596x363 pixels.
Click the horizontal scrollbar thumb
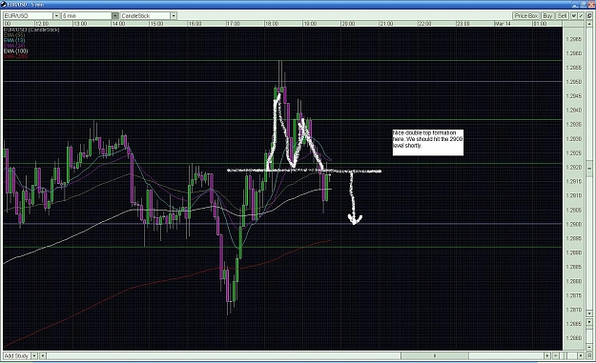(x=435, y=355)
